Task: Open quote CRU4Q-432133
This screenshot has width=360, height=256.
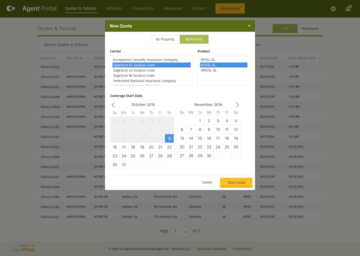Action: coord(50,77)
